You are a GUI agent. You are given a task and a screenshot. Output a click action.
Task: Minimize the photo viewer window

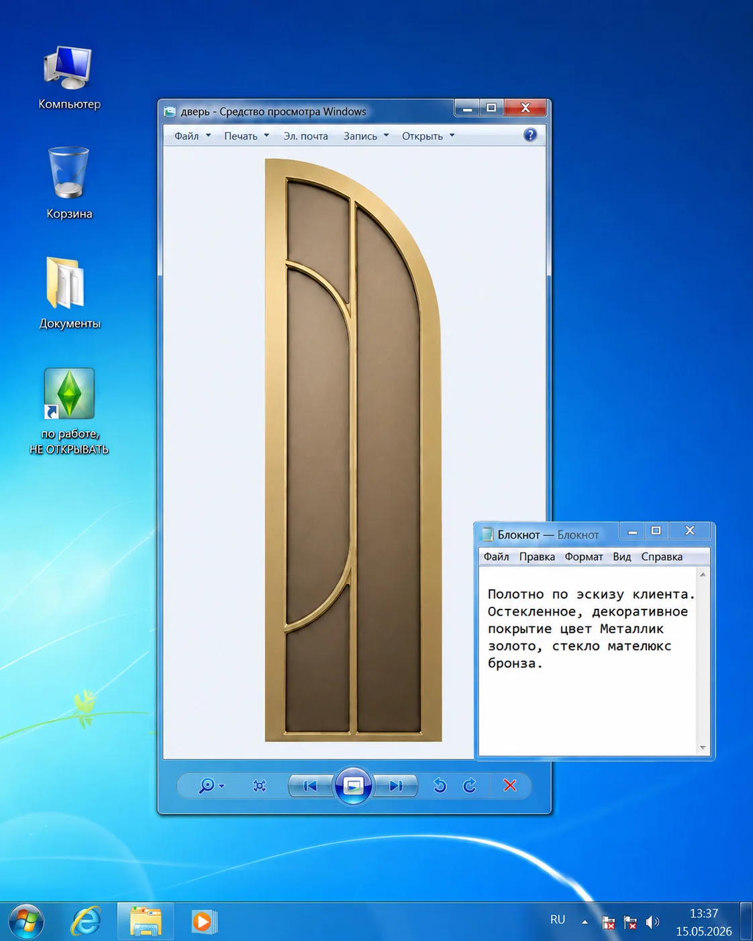(467, 108)
